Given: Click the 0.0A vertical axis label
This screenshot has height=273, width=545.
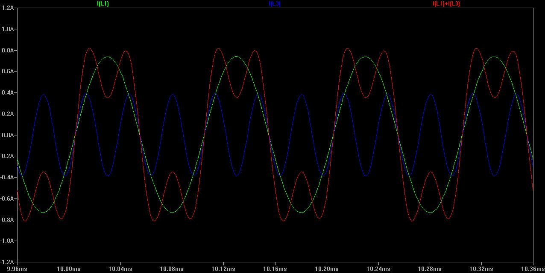Looking at the screenshot, I should coord(9,135).
